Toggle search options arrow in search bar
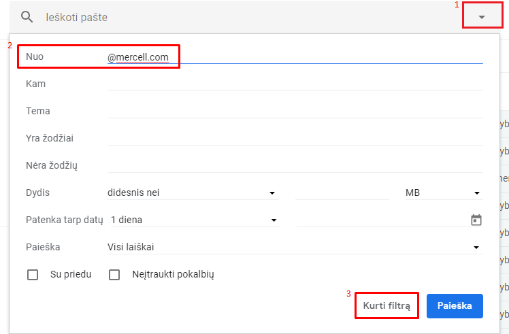The height and width of the screenshot is (334, 509). 482,17
